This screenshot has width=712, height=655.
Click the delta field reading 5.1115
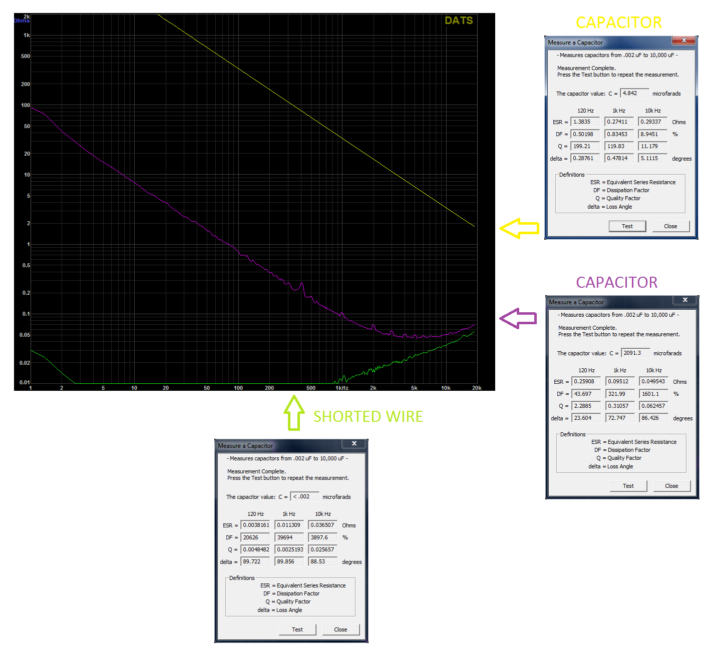653,158
